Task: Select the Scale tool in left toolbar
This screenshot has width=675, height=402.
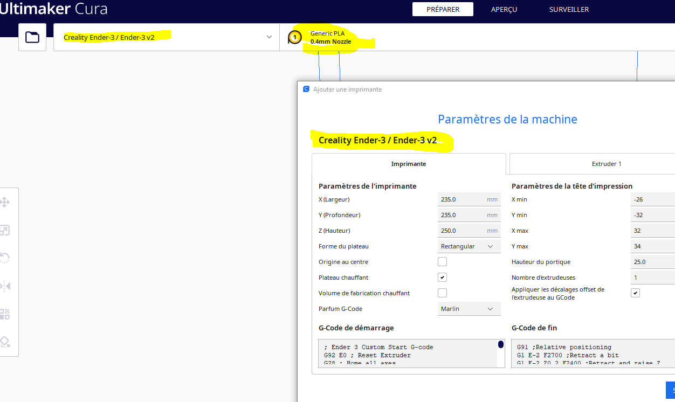Action: pyautogui.click(x=5, y=231)
